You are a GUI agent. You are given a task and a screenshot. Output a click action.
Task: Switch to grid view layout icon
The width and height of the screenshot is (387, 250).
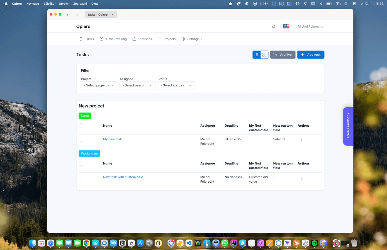tap(264, 55)
